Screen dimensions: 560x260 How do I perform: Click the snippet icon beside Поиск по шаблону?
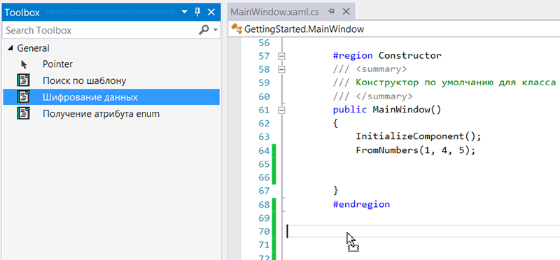coord(24,80)
